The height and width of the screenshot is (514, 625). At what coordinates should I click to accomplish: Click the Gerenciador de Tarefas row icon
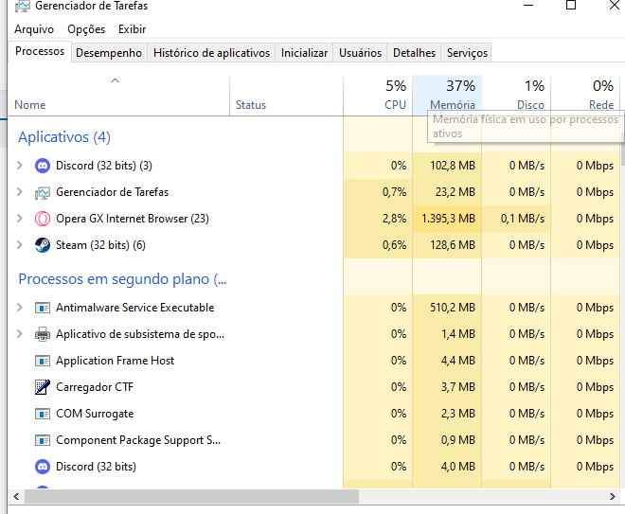coord(43,192)
